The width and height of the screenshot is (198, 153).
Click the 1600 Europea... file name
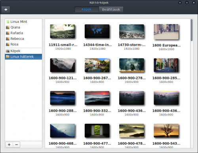(166, 45)
